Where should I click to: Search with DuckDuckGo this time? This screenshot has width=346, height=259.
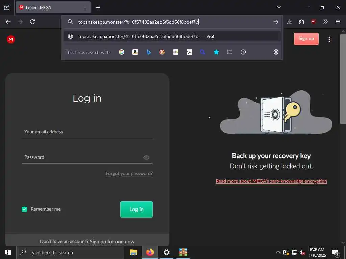click(162, 52)
